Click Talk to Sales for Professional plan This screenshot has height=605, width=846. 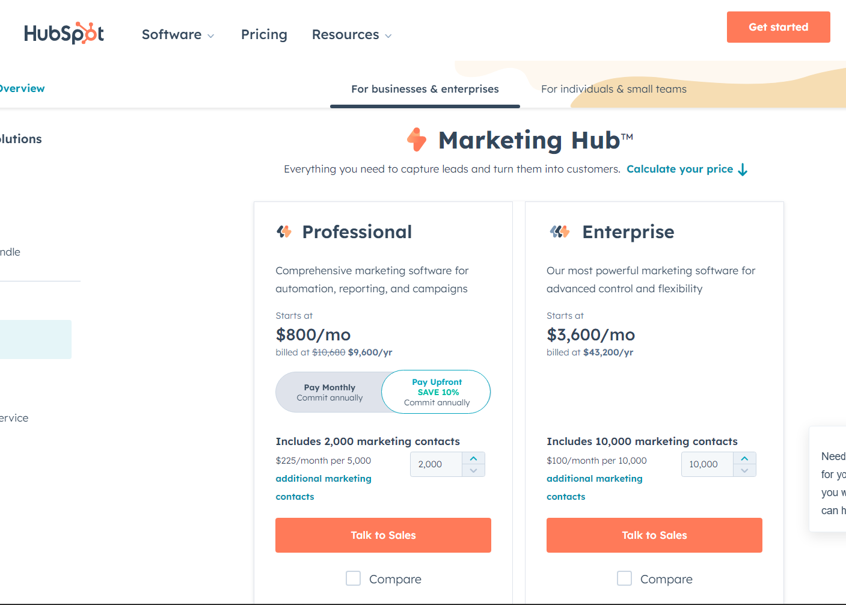click(383, 535)
